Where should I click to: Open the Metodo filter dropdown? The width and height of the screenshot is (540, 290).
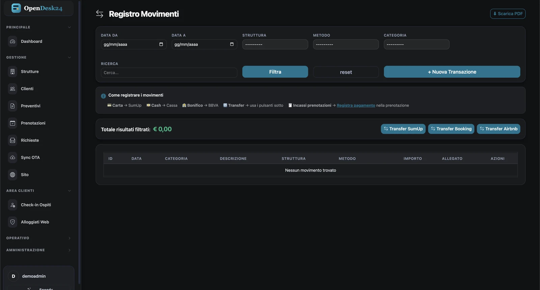[x=346, y=44]
